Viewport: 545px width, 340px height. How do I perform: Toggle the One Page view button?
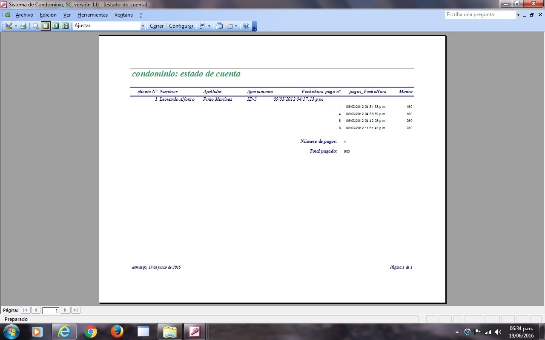(x=46, y=26)
